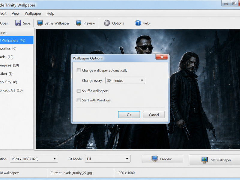Open the Edit menu
This screenshot has height=180, width=240.
[3, 13]
